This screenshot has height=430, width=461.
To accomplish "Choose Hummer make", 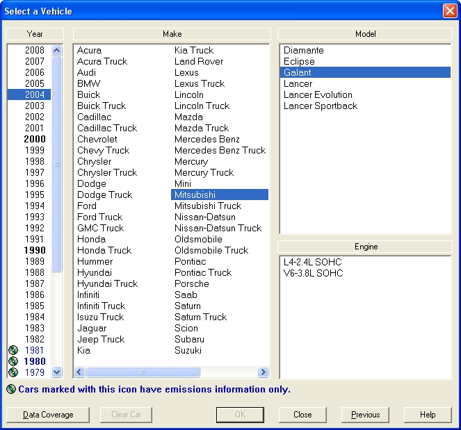I will tap(95, 261).
